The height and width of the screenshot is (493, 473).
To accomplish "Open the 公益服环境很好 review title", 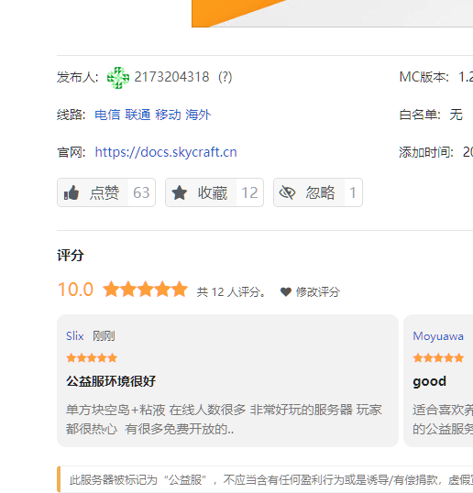I will click(x=111, y=381).
